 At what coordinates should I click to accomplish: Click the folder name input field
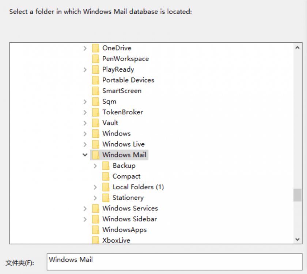coord(174,262)
